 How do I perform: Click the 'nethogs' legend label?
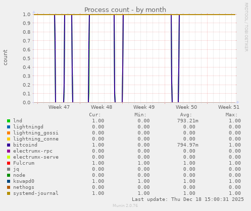pos(24,187)
